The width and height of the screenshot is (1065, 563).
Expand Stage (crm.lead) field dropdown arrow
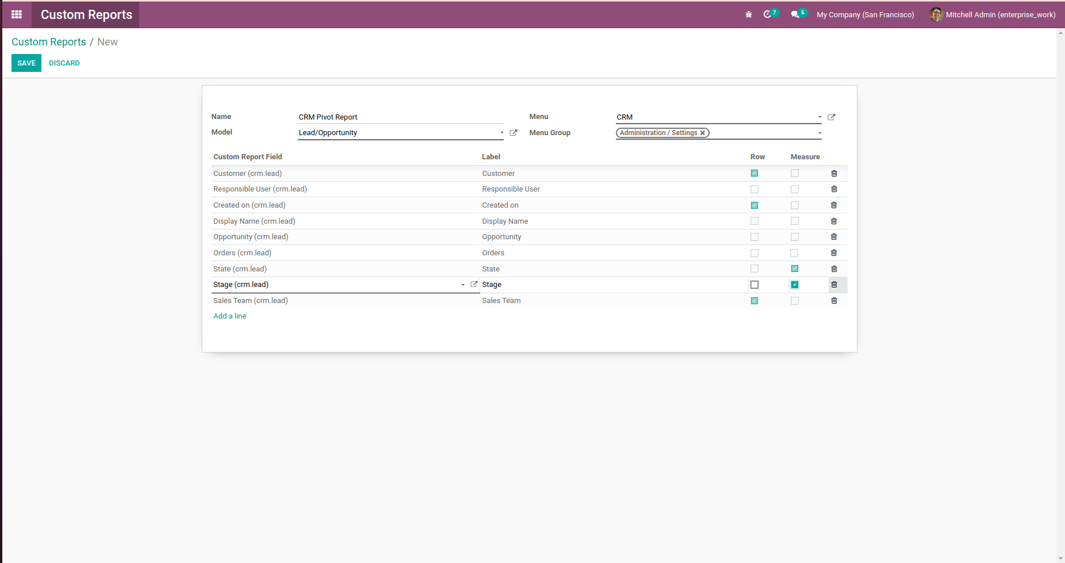[x=463, y=285]
